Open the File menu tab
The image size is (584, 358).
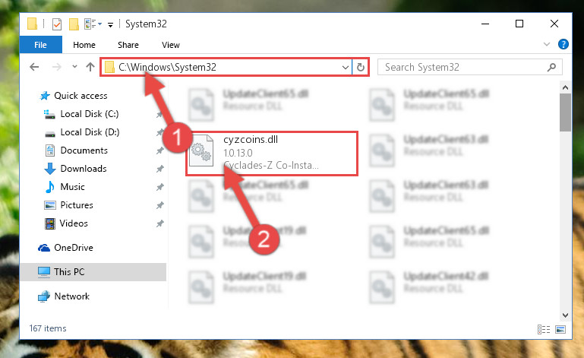click(40, 45)
